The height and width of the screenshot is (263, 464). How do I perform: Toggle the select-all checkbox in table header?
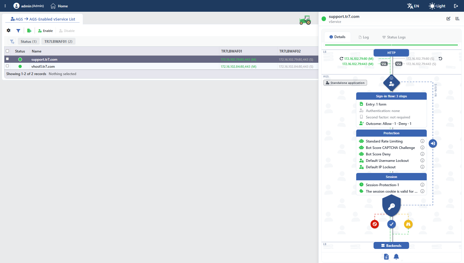8,51
